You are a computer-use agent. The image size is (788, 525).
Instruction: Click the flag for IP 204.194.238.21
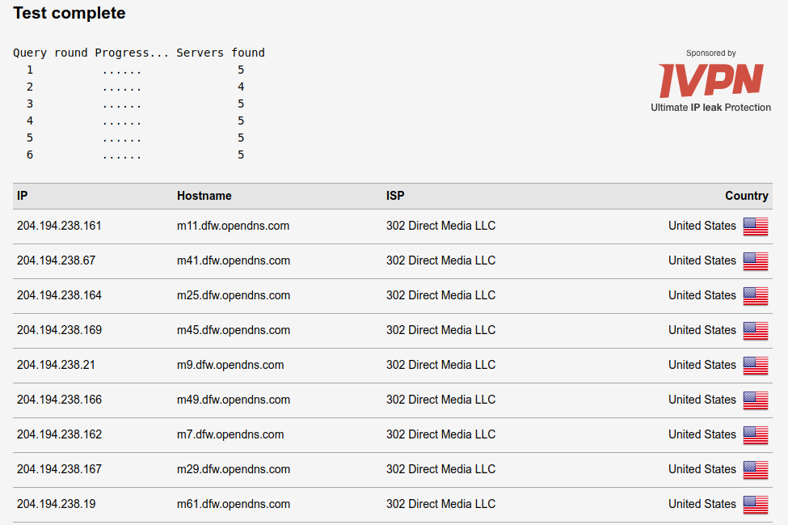click(755, 366)
